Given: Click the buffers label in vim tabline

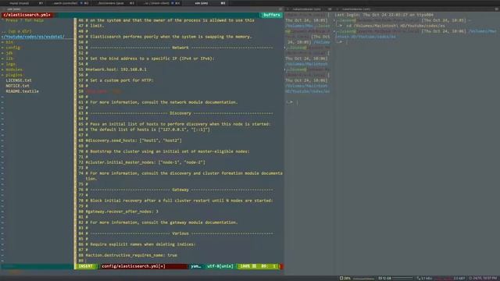Looking at the screenshot, I should (271, 15).
